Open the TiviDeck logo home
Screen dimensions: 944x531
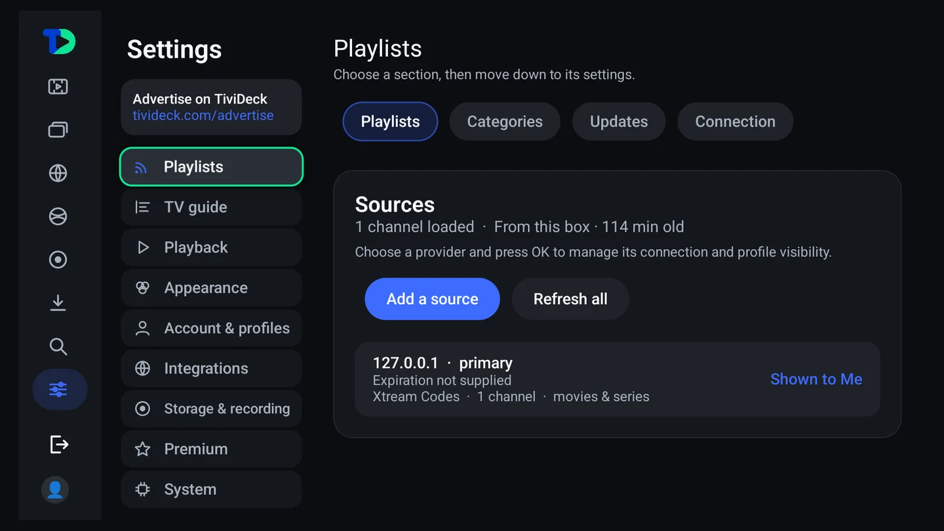pyautogui.click(x=59, y=42)
